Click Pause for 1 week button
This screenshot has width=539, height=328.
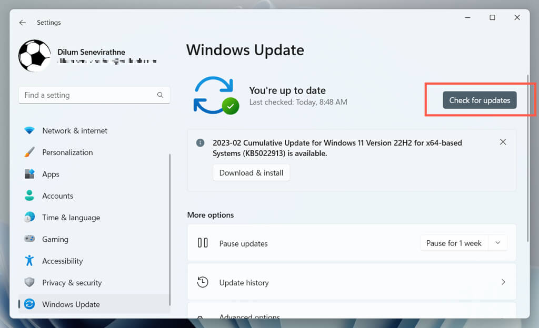point(454,243)
